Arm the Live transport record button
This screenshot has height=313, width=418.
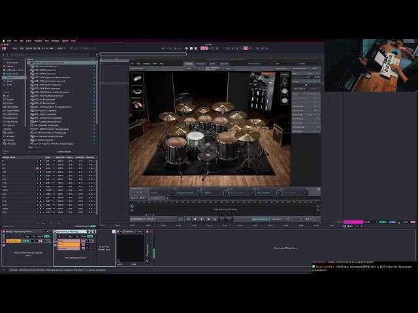[x=196, y=48]
